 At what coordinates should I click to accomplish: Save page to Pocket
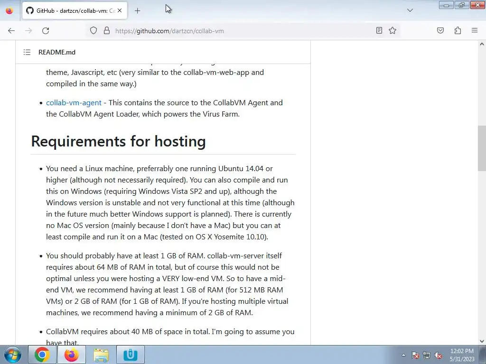click(440, 30)
